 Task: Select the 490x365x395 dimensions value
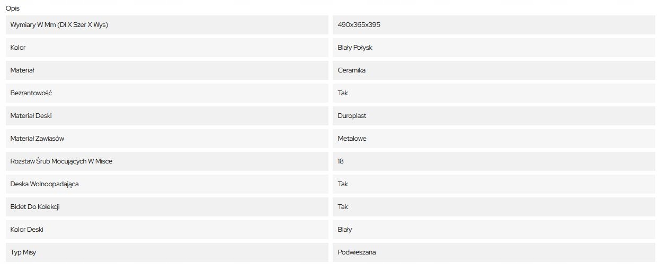click(359, 25)
